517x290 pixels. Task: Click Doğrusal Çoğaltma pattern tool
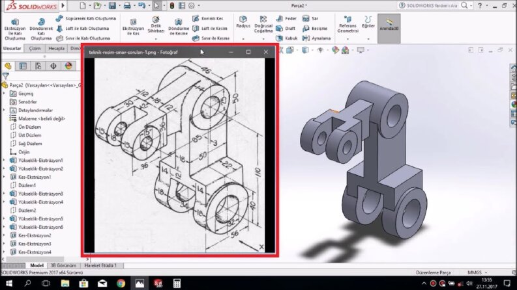263,24
